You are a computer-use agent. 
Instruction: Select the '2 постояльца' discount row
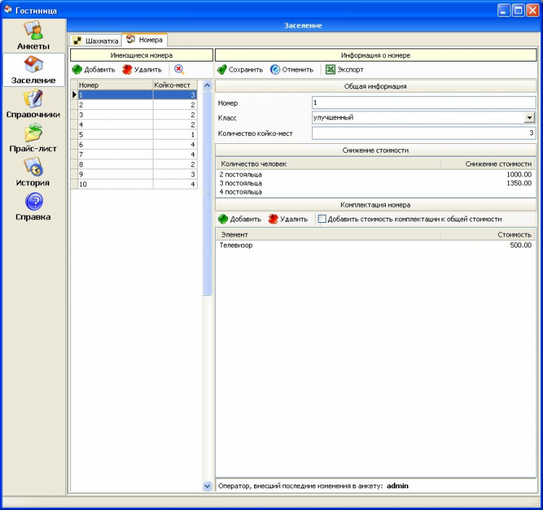376,174
